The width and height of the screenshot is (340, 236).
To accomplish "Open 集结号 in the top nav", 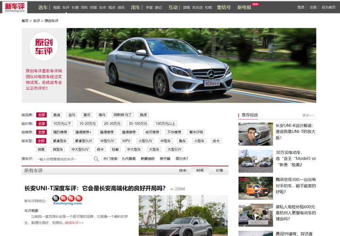I will pos(224,8).
